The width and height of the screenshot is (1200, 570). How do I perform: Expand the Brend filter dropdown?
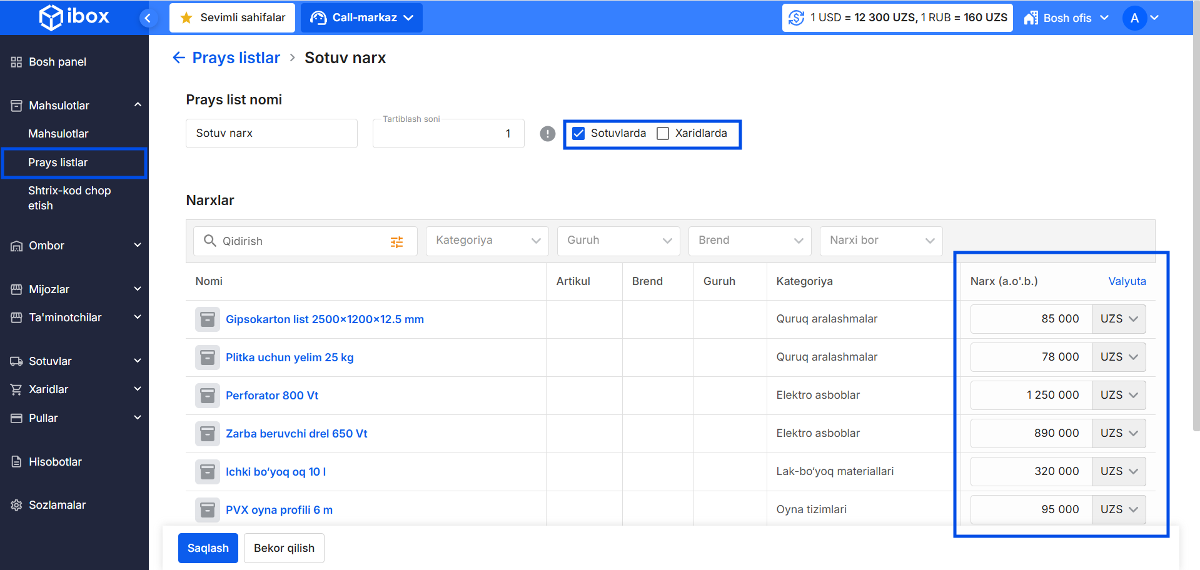point(749,241)
